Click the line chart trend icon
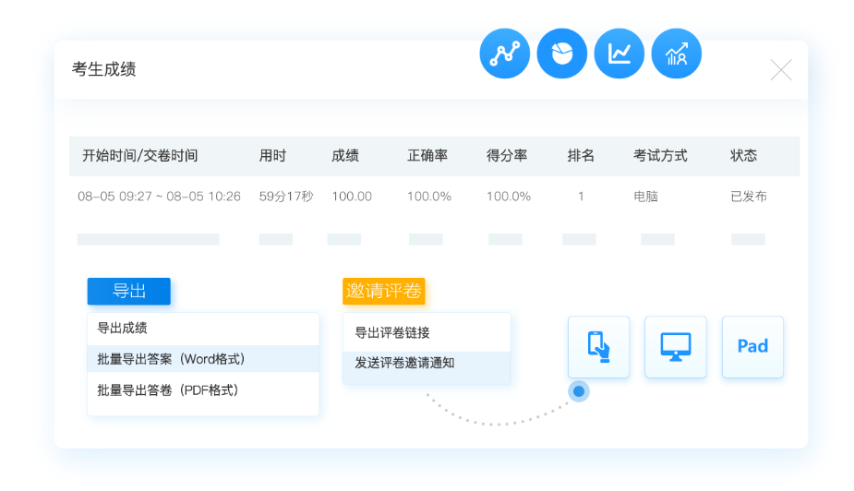This screenshot has width=854, height=491. point(619,54)
